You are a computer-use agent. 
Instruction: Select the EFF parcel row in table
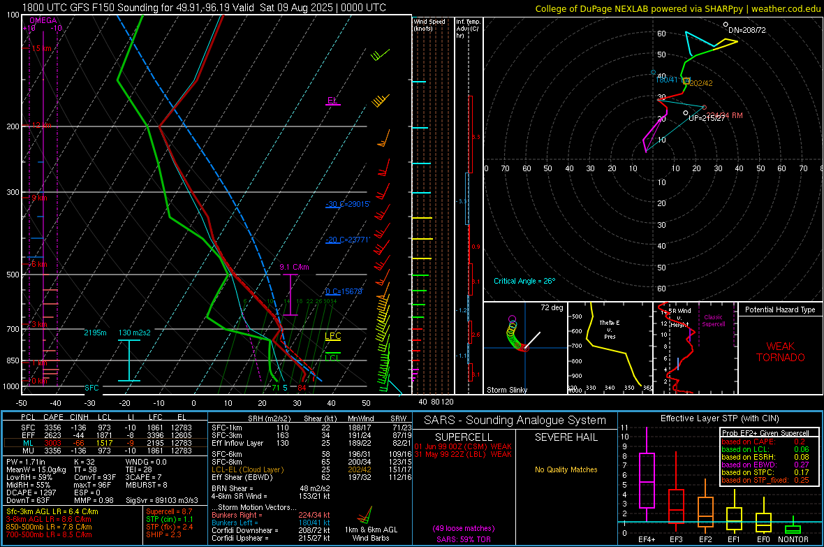[x=105, y=435]
